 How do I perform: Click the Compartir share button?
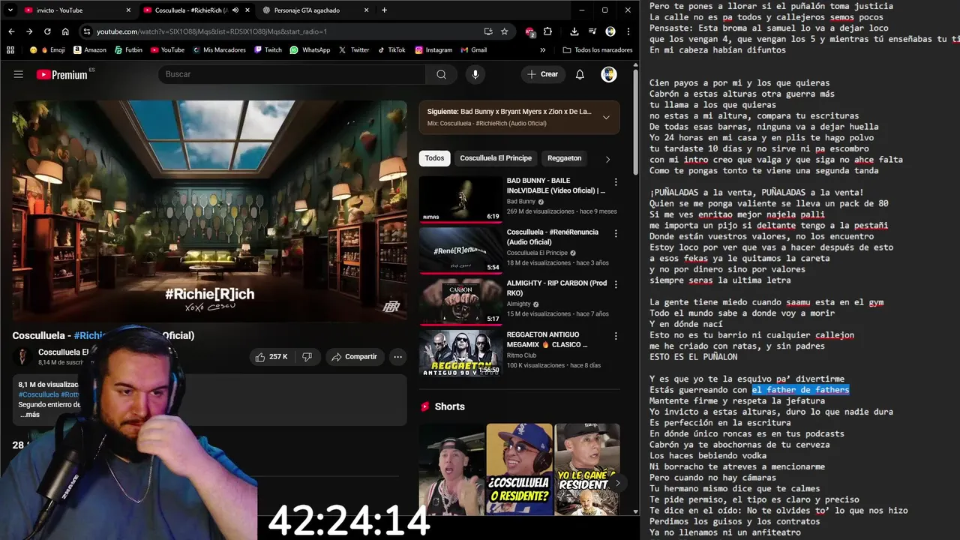point(354,357)
